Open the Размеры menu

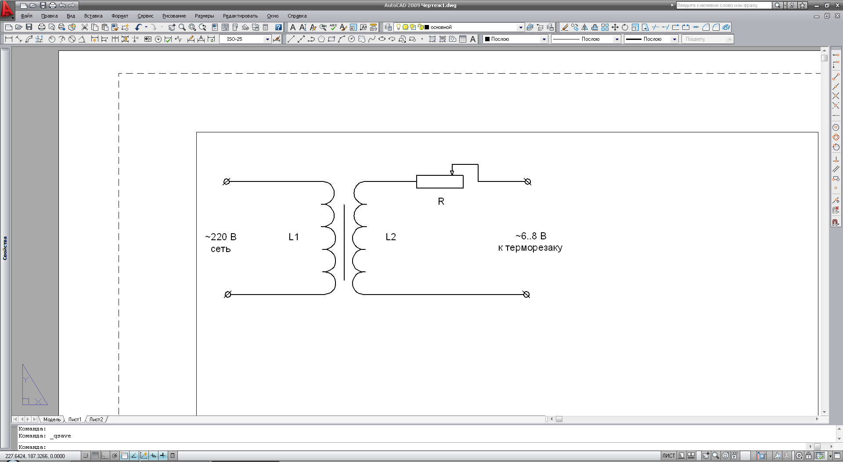click(x=204, y=16)
